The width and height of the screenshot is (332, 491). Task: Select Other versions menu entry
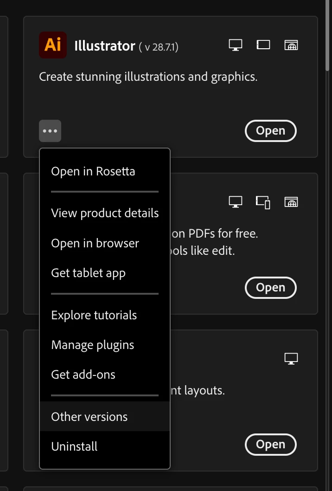tap(105, 416)
